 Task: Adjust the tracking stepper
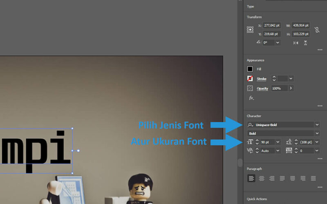pos(296,151)
